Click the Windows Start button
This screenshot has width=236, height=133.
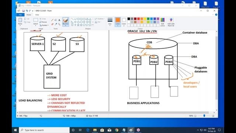click(x=15, y=130)
